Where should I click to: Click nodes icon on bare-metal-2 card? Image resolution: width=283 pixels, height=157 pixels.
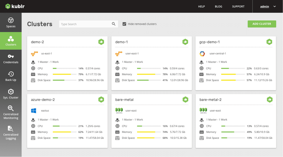(x=202, y=120)
